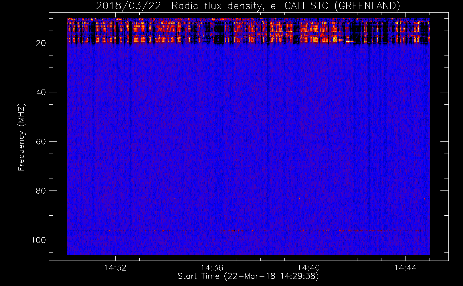Click the 80 frequency tick label
The width and height of the screenshot is (463, 286).
point(41,191)
